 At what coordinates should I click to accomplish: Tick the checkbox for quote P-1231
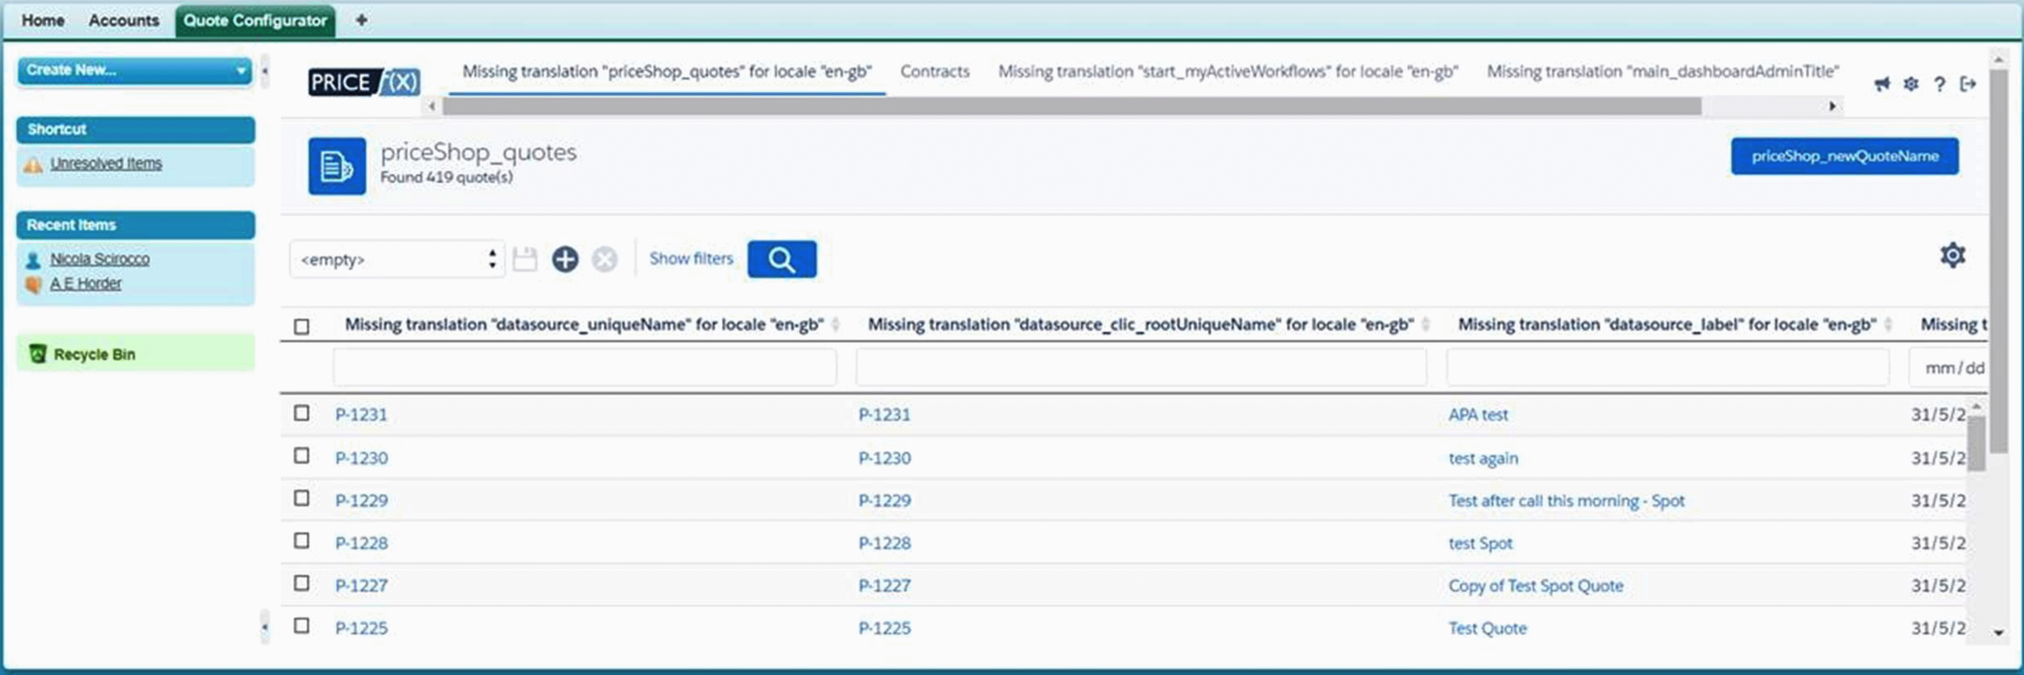(302, 413)
